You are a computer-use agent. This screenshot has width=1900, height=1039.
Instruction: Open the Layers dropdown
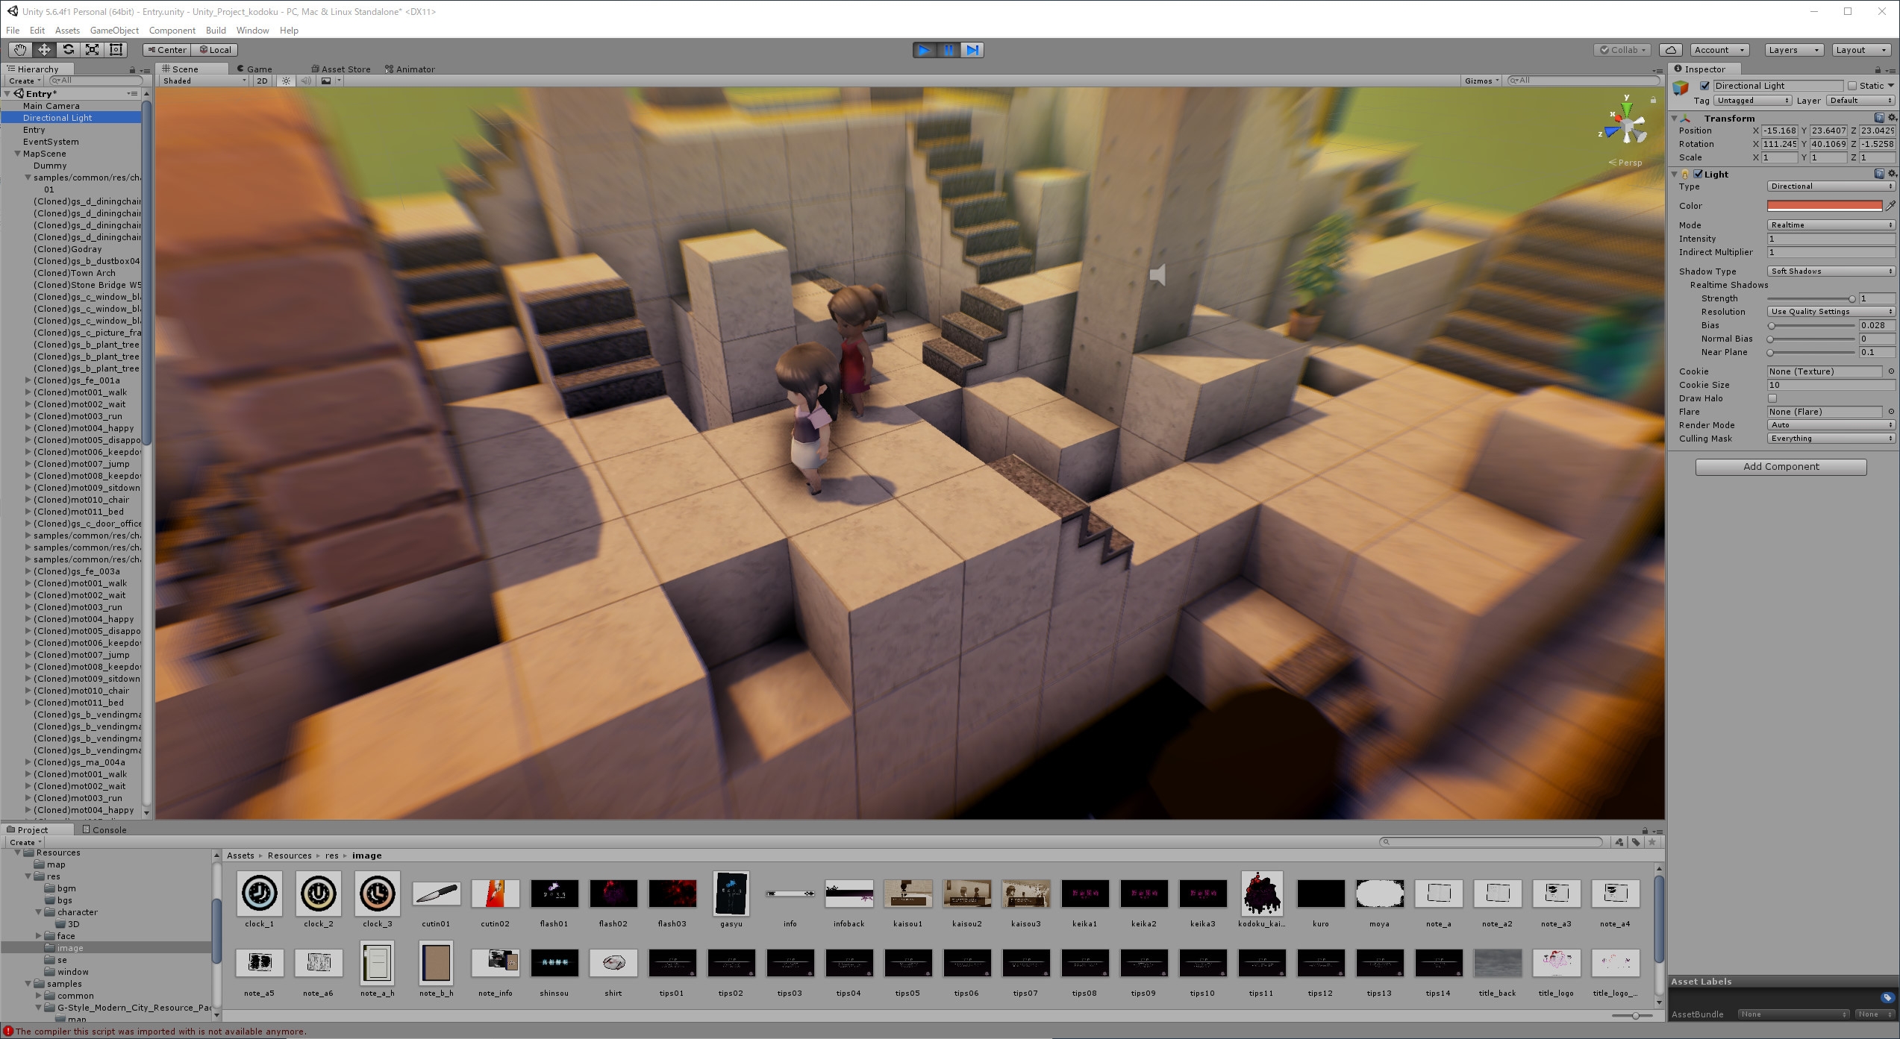coord(1793,50)
